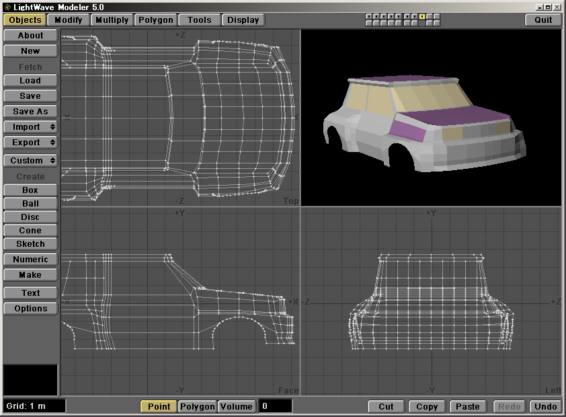566x417 pixels.
Task: Click the LightWave title bar icon
Action: [x=7, y=7]
